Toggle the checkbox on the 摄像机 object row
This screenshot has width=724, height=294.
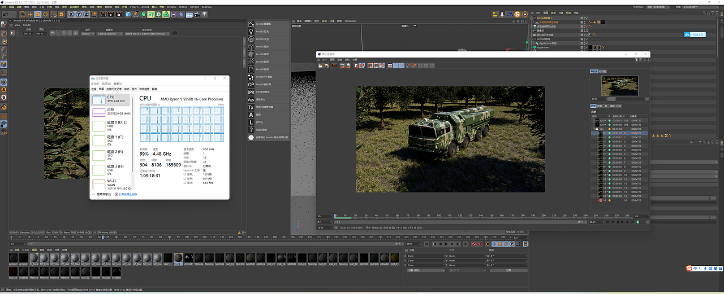pos(582,30)
